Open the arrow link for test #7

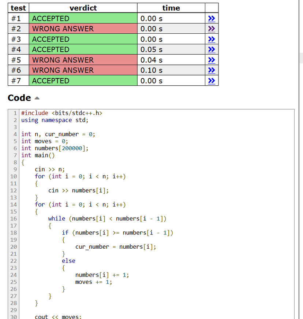tap(211, 81)
